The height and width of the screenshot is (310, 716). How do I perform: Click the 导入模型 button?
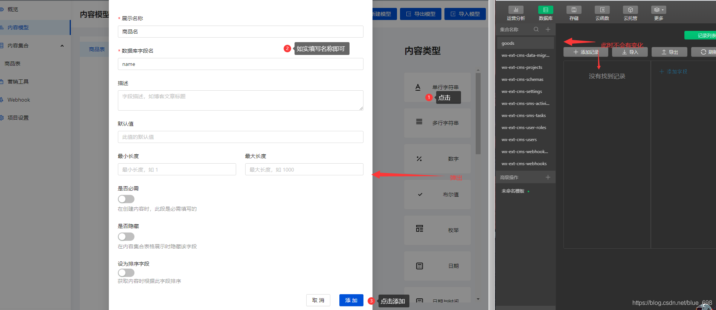point(465,14)
